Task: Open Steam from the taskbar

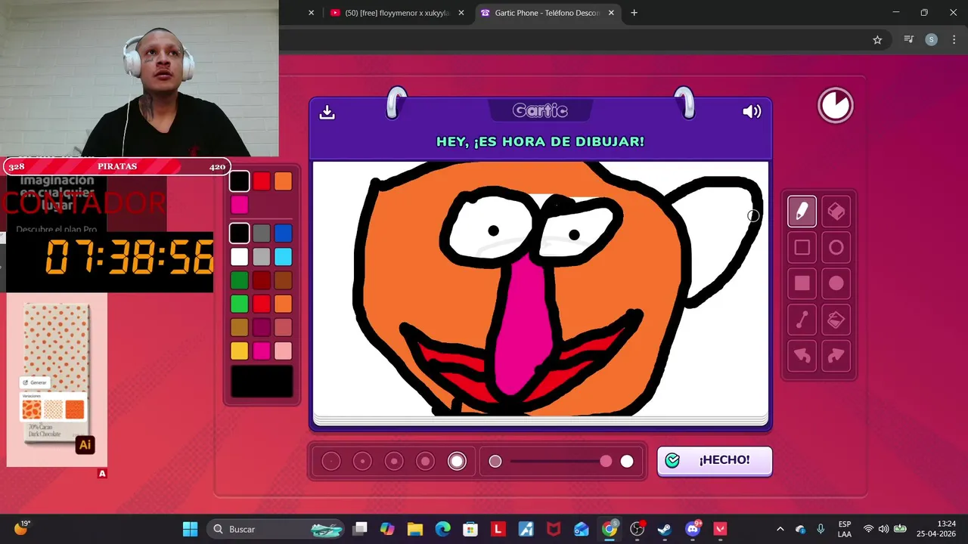Action: [665, 529]
